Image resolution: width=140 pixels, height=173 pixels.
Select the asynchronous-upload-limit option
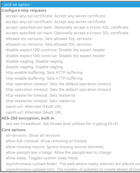click(70, 169)
